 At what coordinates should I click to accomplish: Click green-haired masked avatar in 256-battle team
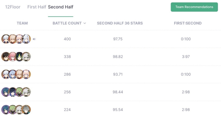click(x=19, y=92)
